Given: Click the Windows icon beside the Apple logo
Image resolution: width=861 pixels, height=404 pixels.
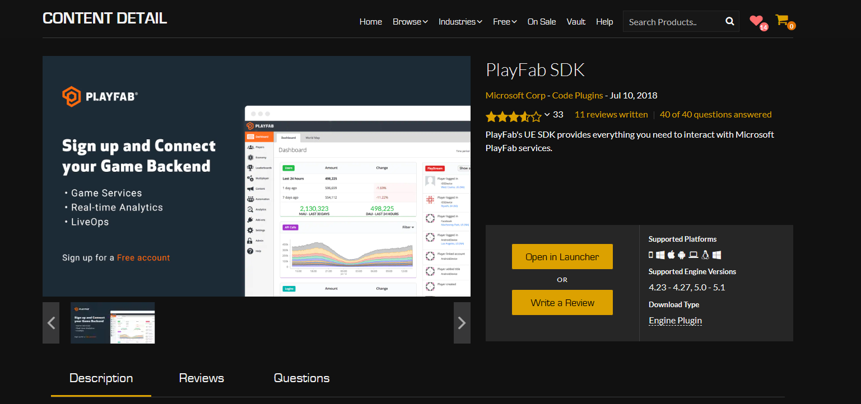Looking at the screenshot, I should (660, 255).
